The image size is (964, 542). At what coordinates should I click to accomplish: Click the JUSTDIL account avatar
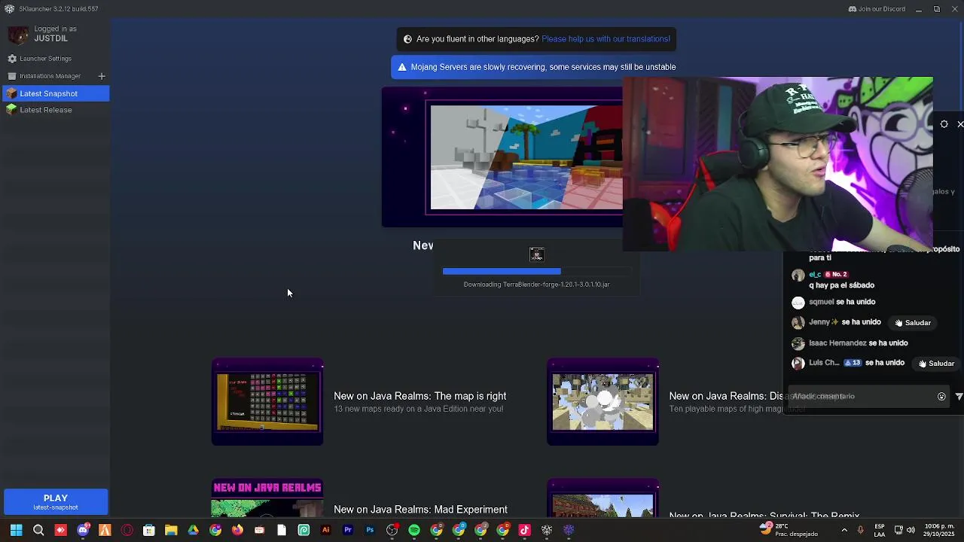[18, 35]
